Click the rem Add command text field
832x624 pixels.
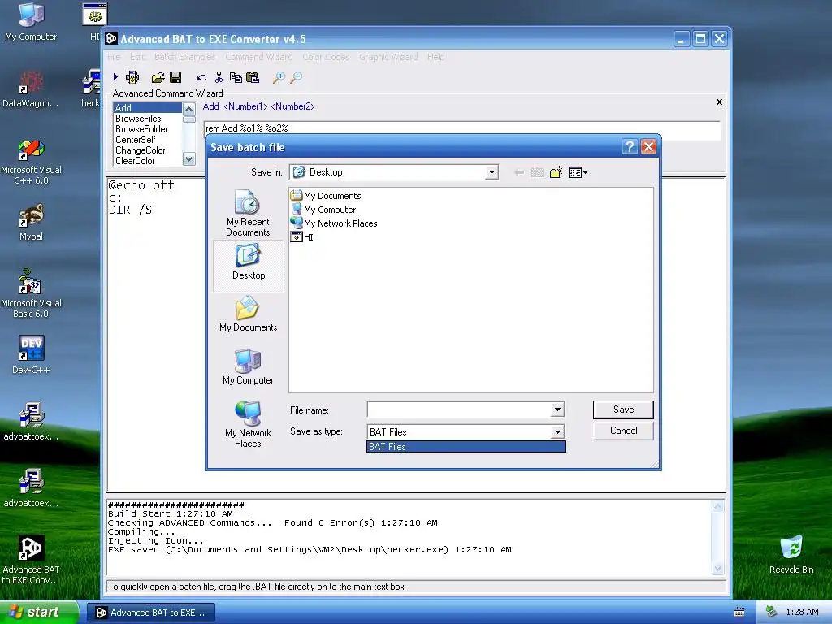(x=461, y=128)
